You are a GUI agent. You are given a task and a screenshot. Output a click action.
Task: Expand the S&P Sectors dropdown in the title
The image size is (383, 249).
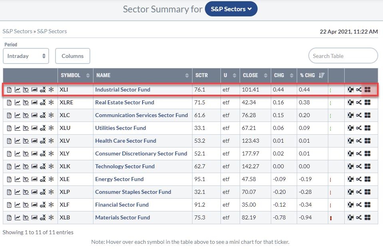coord(231,9)
